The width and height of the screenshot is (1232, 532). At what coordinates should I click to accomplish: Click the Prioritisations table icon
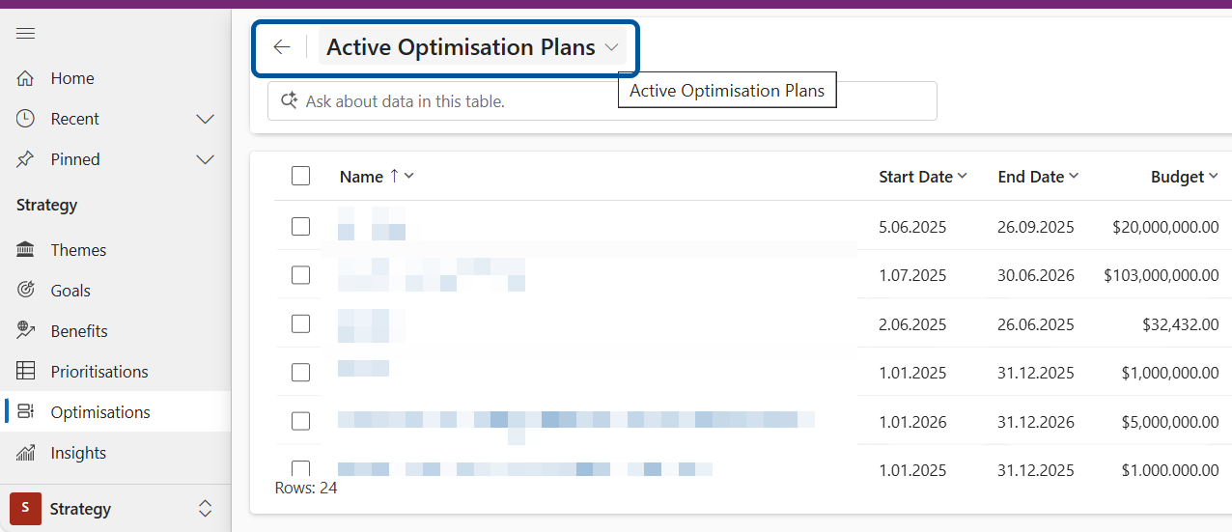(26, 372)
